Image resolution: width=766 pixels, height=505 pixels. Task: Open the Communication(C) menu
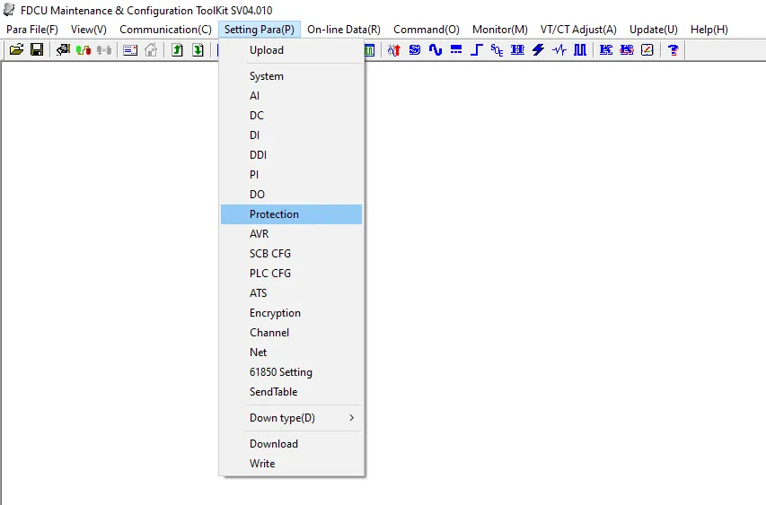point(165,30)
